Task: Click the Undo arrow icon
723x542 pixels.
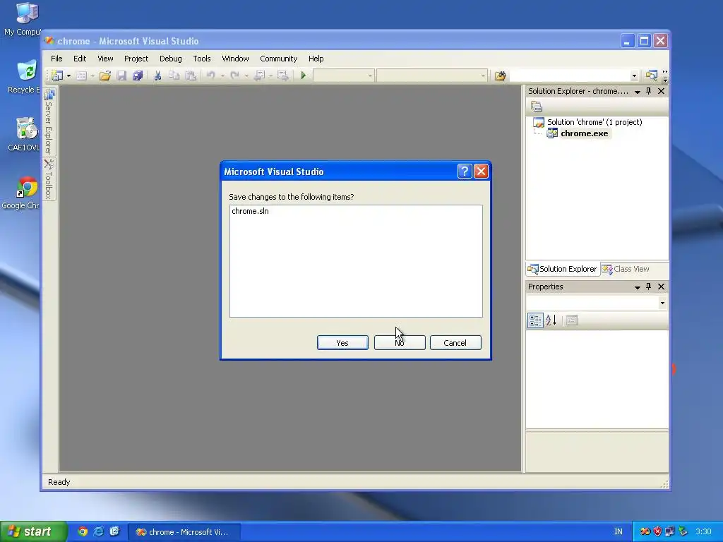Action: click(210, 76)
